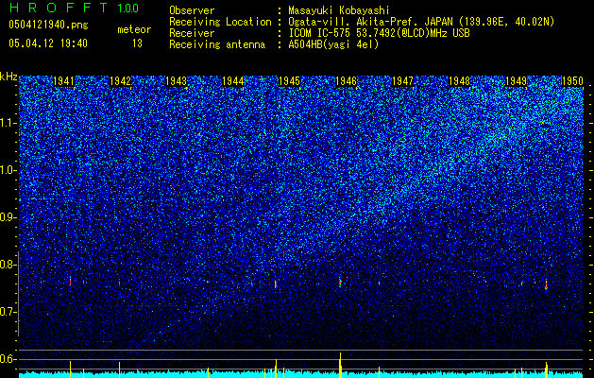
Task: Click the ICOM IC-575 receiver text
Action: 379,33
